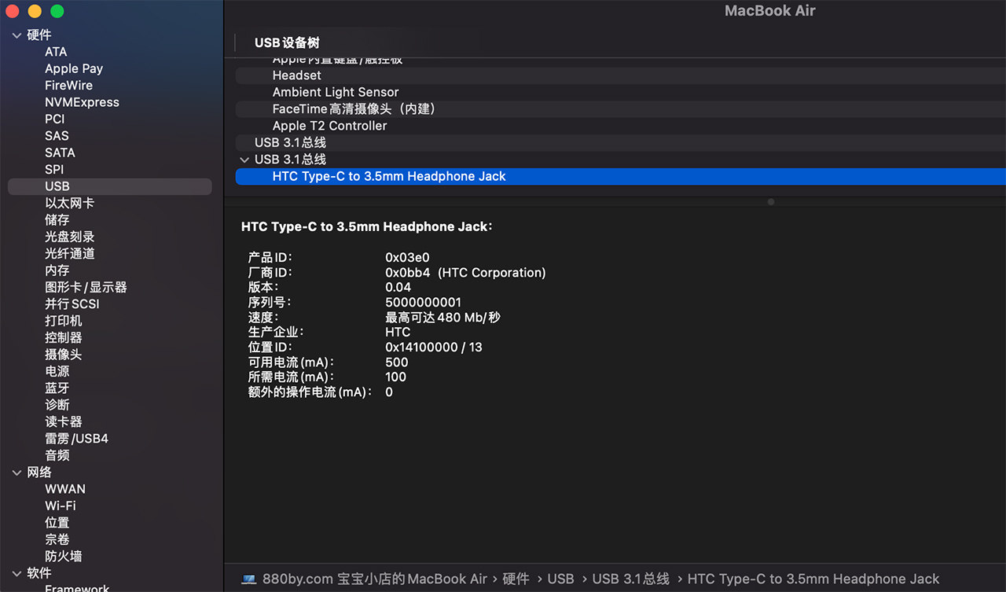Open Wi-Fi network information
The width and height of the screenshot is (1006, 592).
pyautogui.click(x=61, y=506)
